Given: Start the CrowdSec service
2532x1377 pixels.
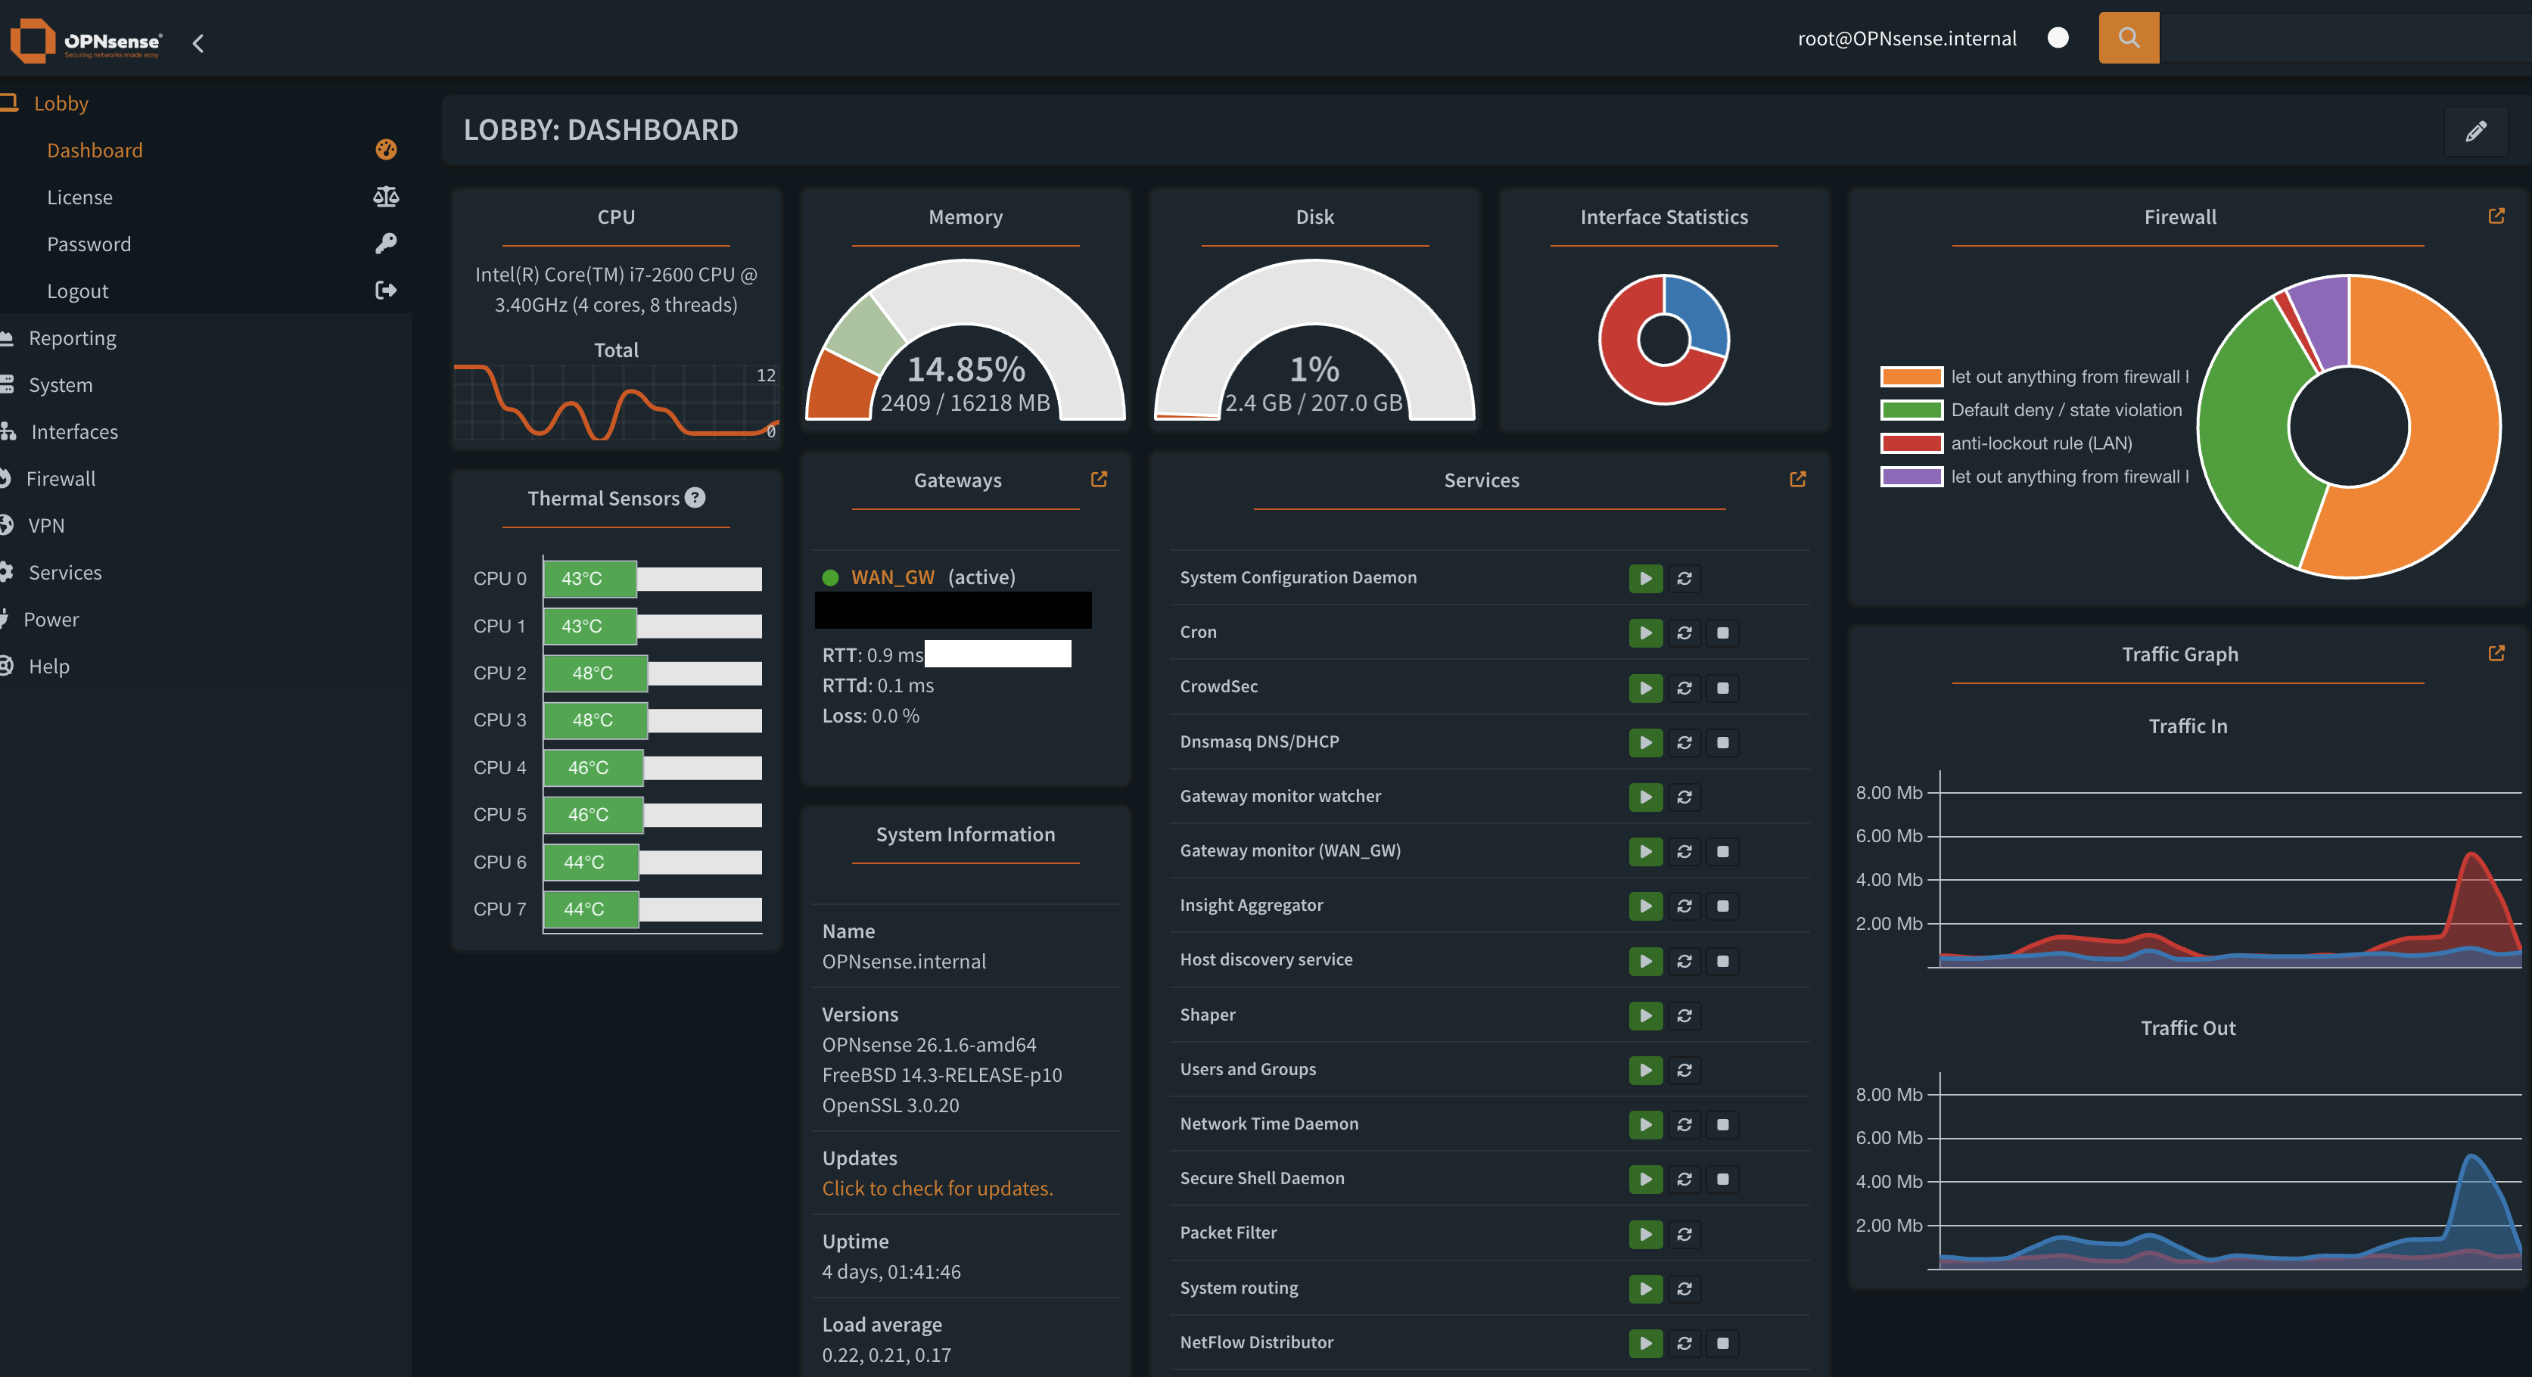Looking at the screenshot, I should point(1645,688).
